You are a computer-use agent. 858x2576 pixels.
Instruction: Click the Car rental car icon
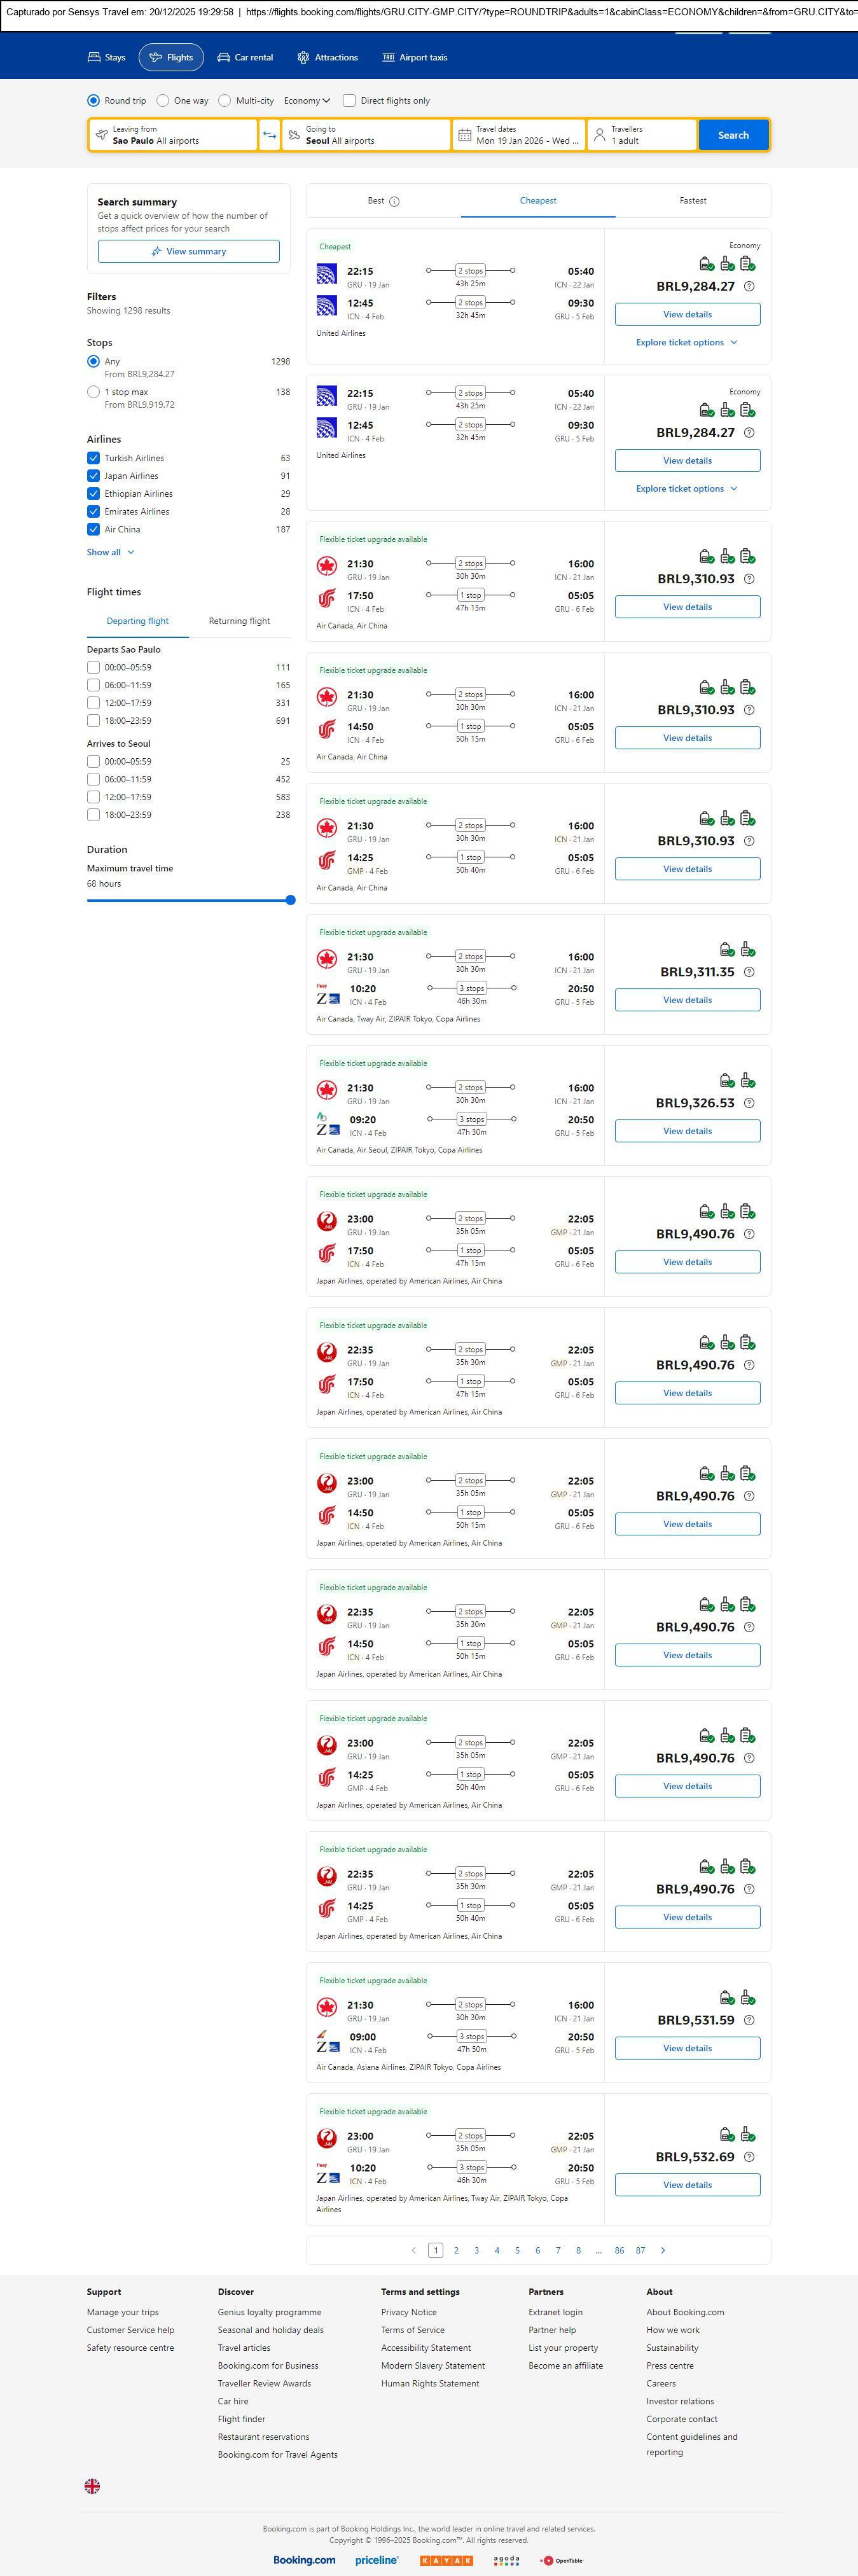click(224, 58)
